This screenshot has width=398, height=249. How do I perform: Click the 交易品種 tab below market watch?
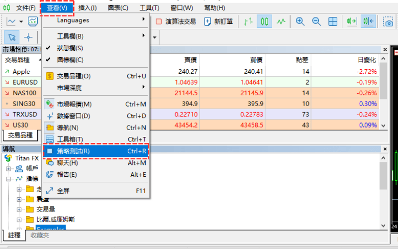[x=20, y=135]
